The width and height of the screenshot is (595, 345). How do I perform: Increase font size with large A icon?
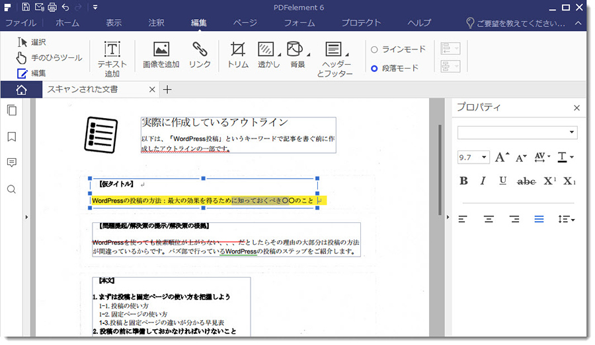click(x=502, y=157)
